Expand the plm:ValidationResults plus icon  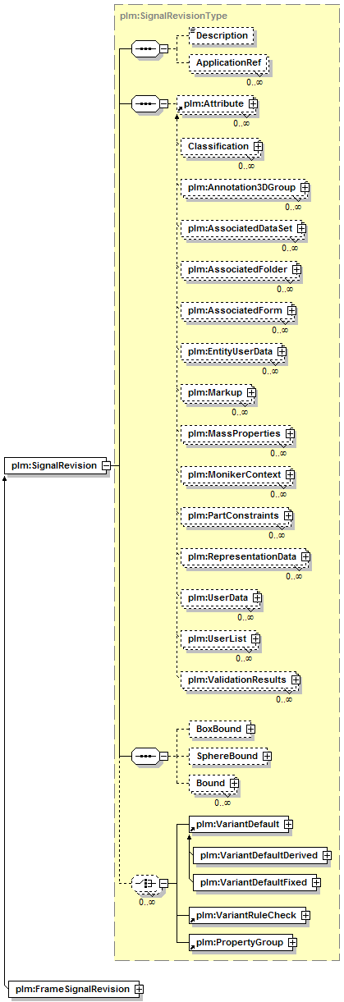[296, 680]
